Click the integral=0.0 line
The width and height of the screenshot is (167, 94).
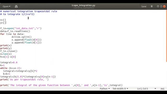(9, 62)
